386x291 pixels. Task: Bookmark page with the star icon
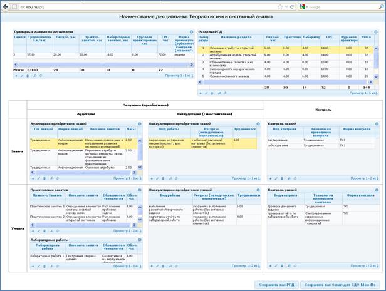(280, 7)
